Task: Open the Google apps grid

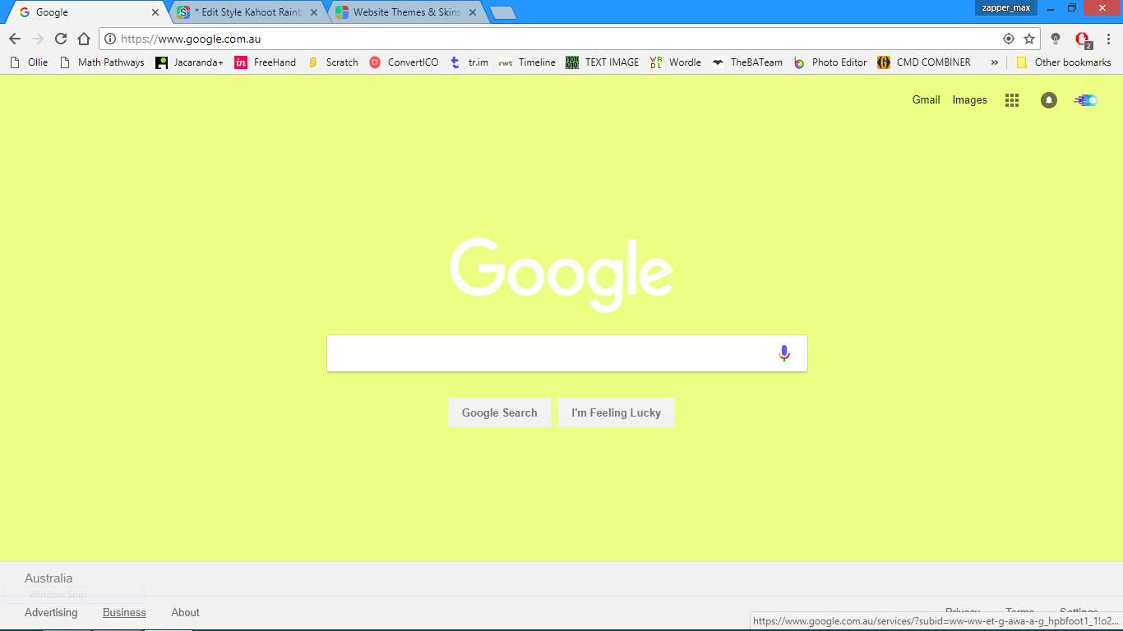Action: click(x=1012, y=100)
